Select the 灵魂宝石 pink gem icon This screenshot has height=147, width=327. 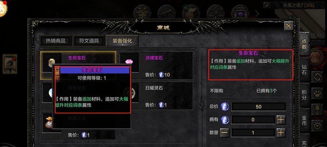(x=129, y=63)
